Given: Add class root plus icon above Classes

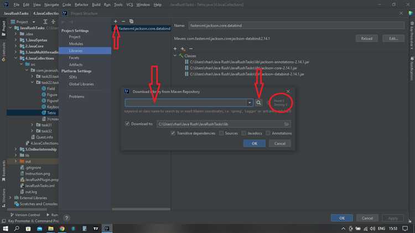Looking at the screenshot, I should click(175, 49).
